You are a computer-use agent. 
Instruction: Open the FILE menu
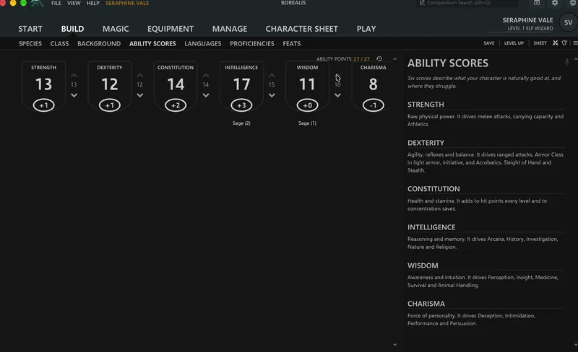pyautogui.click(x=56, y=3)
